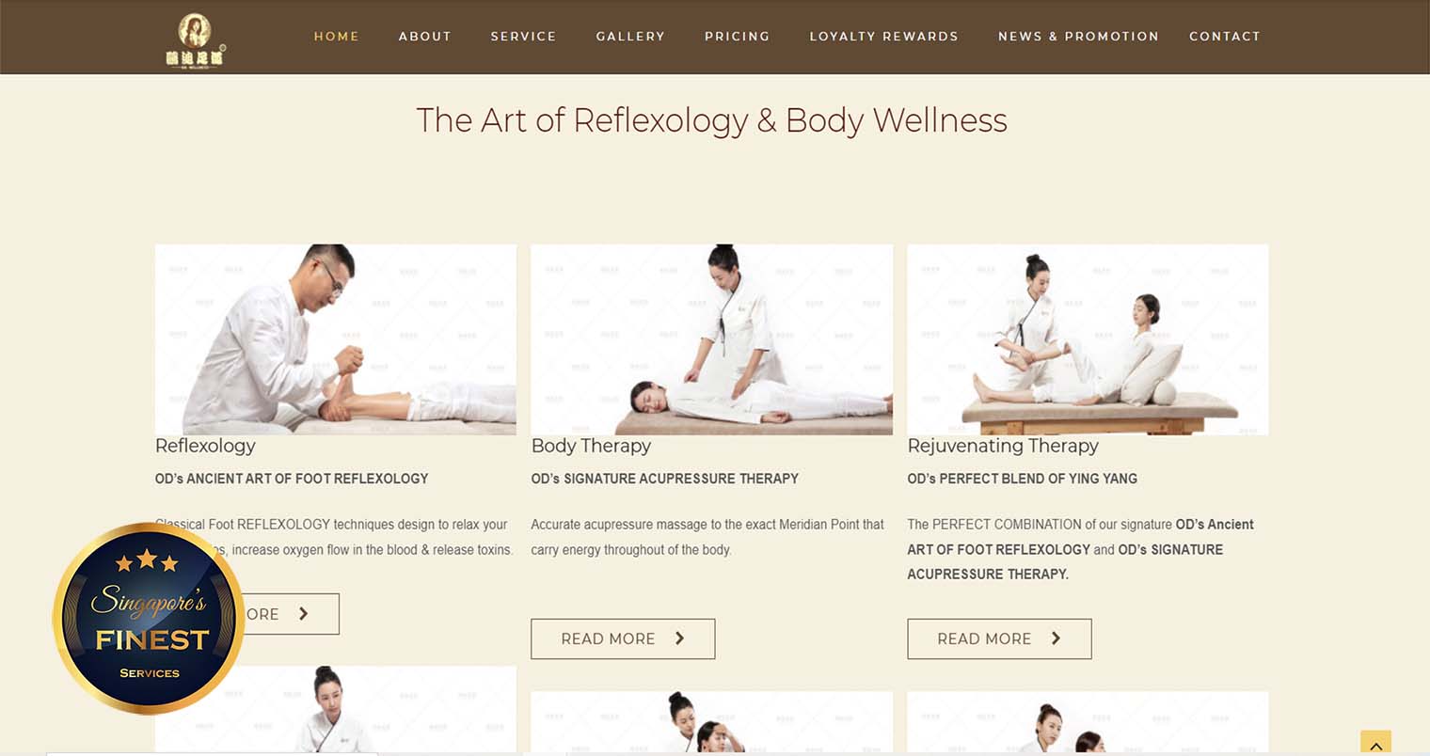Open the Home menu item
This screenshot has height=756, width=1430.
pyautogui.click(x=337, y=37)
